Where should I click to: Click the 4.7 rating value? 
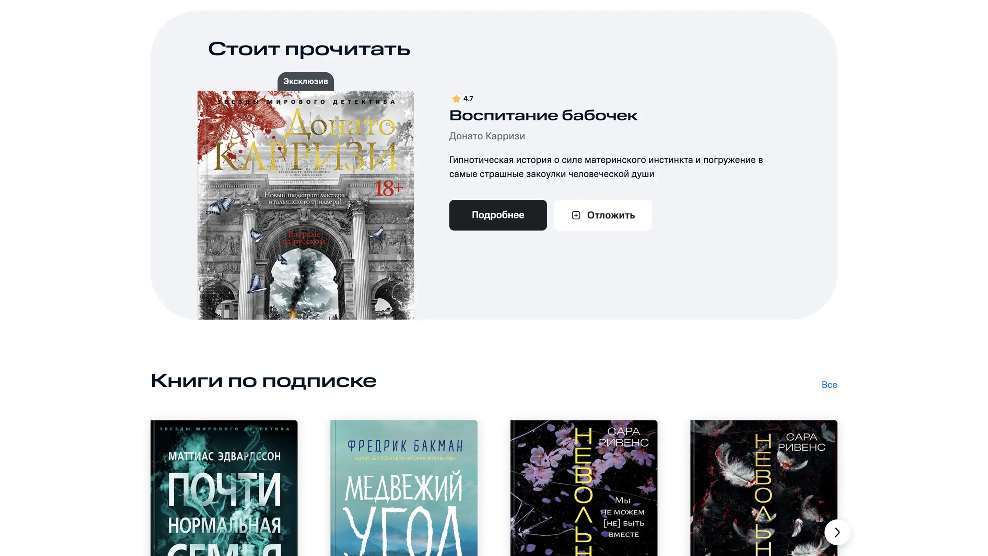468,99
